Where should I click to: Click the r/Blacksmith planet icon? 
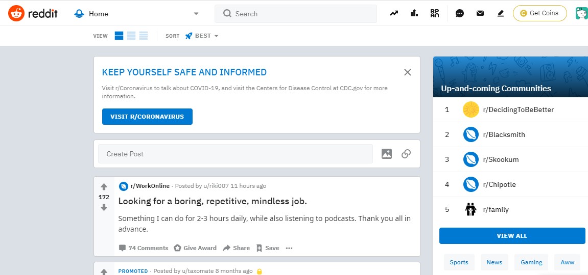click(x=471, y=134)
